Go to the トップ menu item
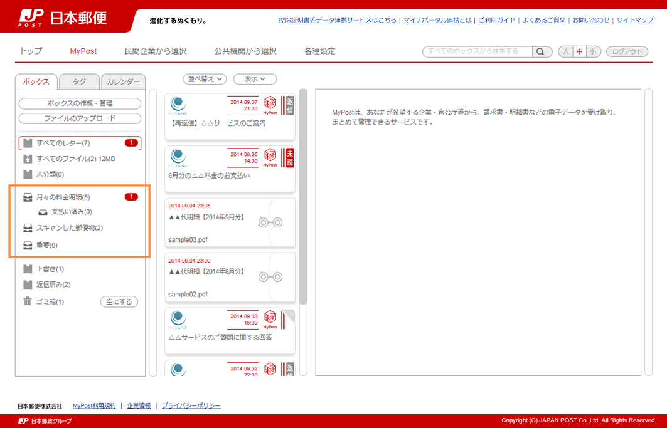The width and height of the screenshot is (667, 428). 31,51
